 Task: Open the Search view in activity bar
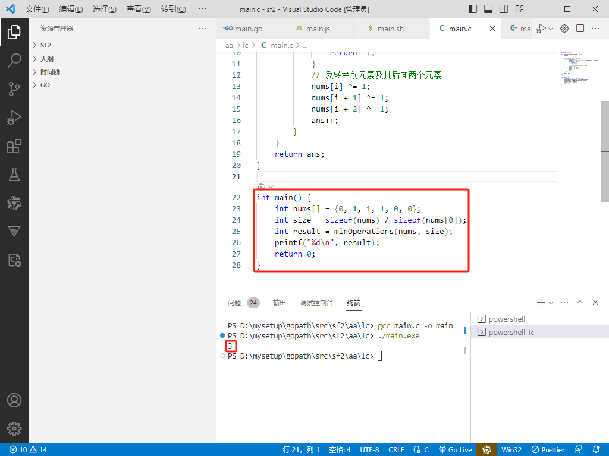(14, 61)
